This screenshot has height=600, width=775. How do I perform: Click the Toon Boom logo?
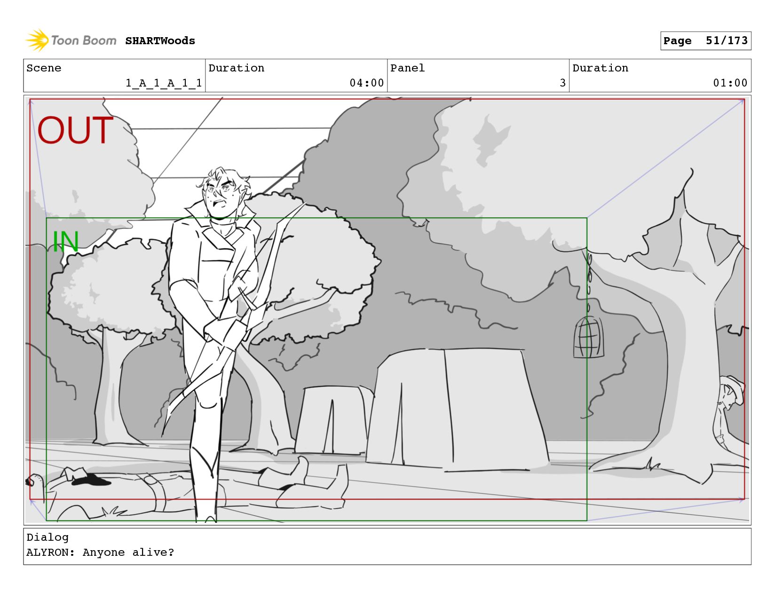(71, 40)
